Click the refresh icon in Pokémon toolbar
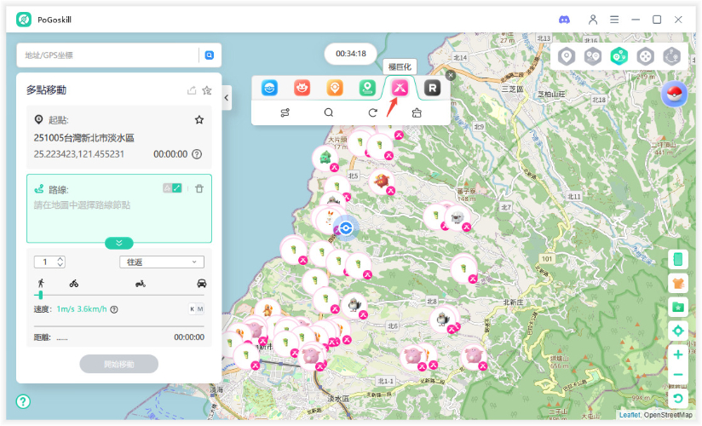Screen dimensions: 702x426 coord(372,112)
